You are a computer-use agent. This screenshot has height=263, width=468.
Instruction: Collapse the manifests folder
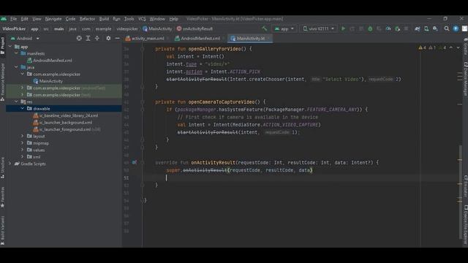pyautogui.click(x=16, y=53)
